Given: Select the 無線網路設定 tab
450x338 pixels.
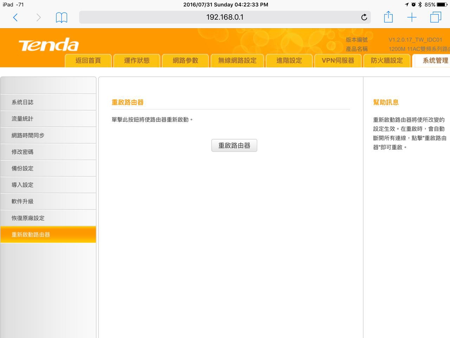Looking at the screenshot, I should click(237, 61).
